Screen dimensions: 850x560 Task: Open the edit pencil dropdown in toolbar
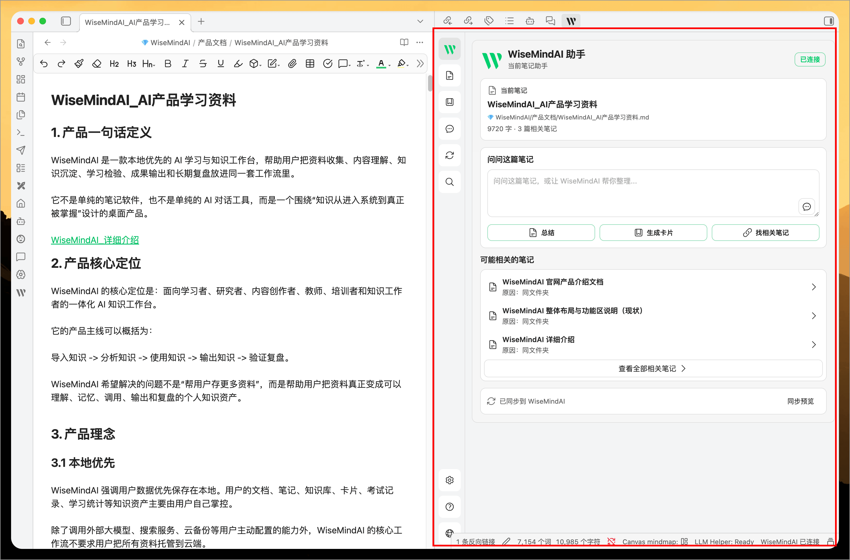(x=273, y=63)
